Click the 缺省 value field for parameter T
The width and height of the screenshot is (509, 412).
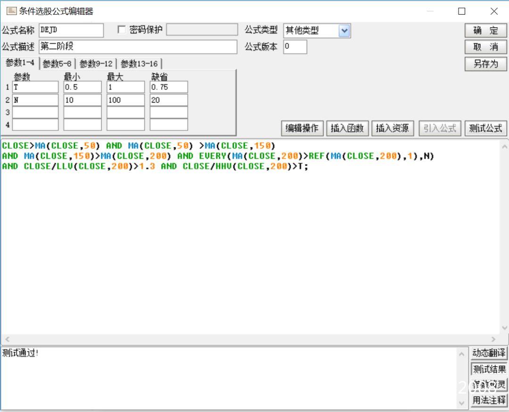coord(169,87)
